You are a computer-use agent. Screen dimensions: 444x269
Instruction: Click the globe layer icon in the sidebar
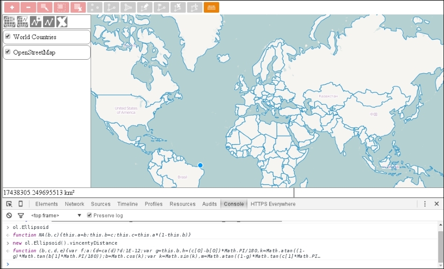point(10,21)
